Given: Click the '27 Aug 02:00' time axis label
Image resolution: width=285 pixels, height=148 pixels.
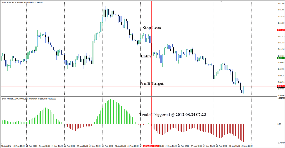Looking at the screenshot, I should click(x=184, y=146).
